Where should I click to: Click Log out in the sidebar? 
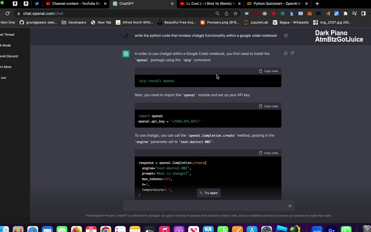tap(3, 78)
